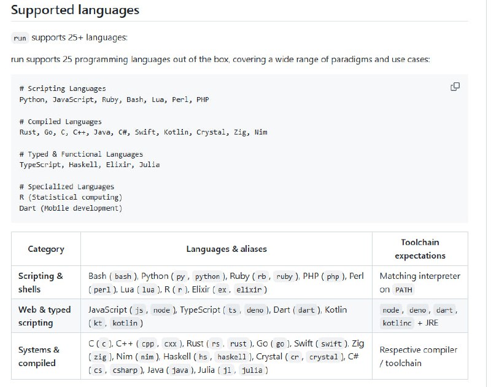Copy the code block with the copy icon
This screenshot has height=387, width=491.
[455, 87]
